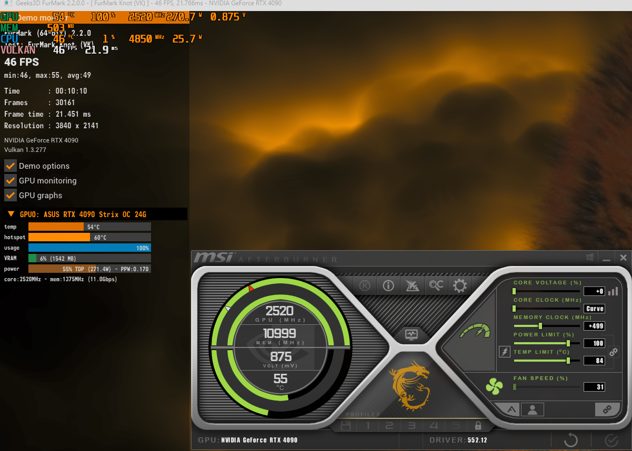Click the Resolution 3840 x 2141 line

51,126
